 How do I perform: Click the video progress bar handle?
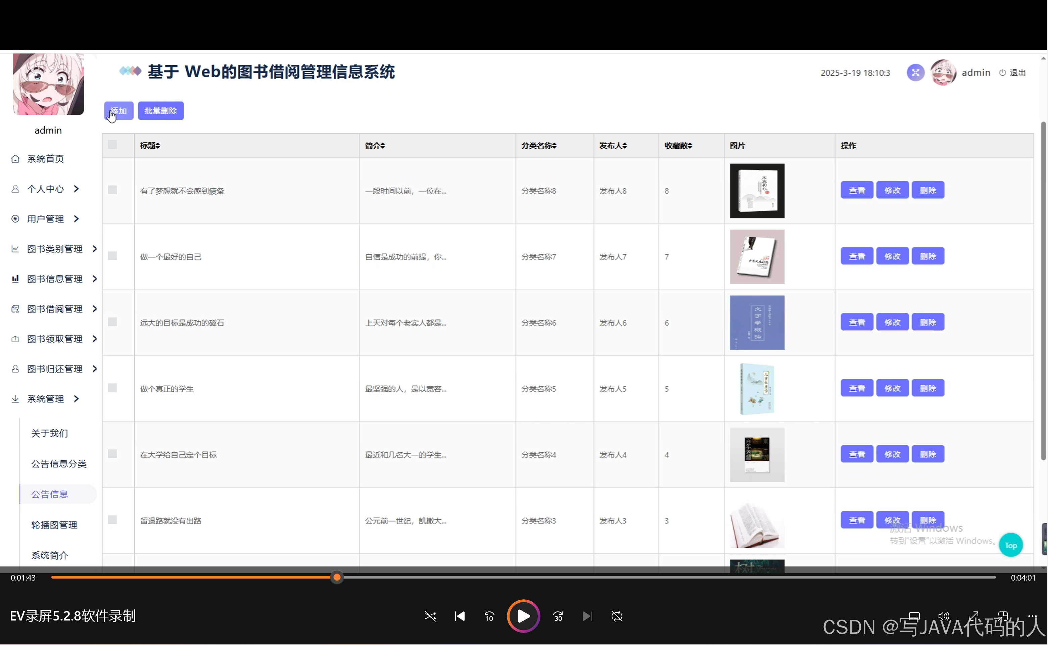[x=337, y=577]
